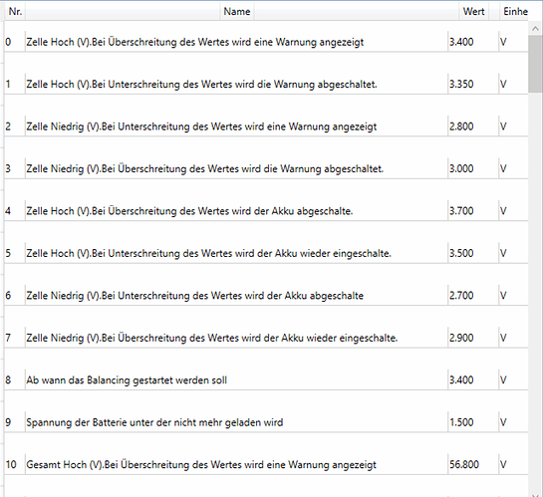Edit the 3.000 value in row 3
The width and height of the screenshot is (543, 497).
tap(473, 168)
